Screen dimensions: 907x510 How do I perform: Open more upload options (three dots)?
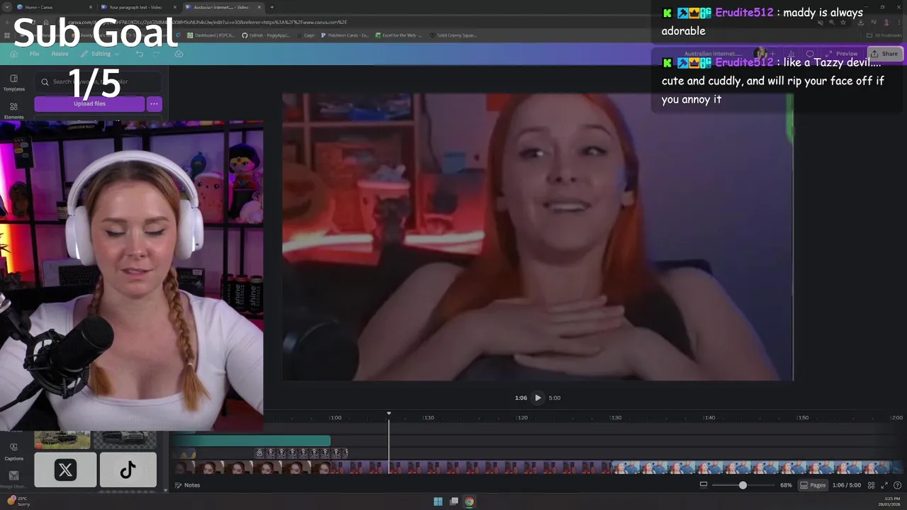[154, 104]
